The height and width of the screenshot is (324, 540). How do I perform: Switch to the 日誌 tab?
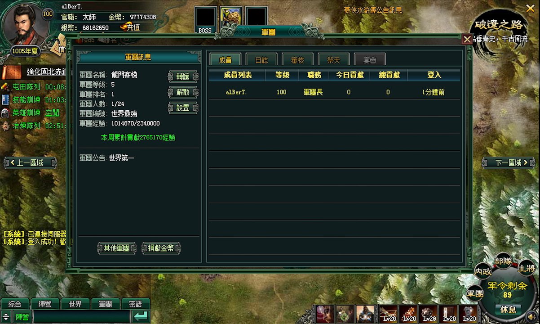261,60
